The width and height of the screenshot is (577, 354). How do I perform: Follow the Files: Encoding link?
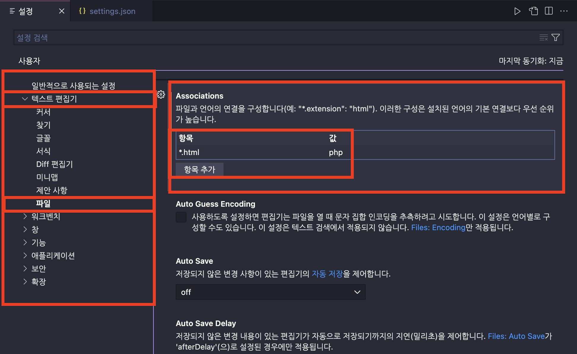(438, 228)
